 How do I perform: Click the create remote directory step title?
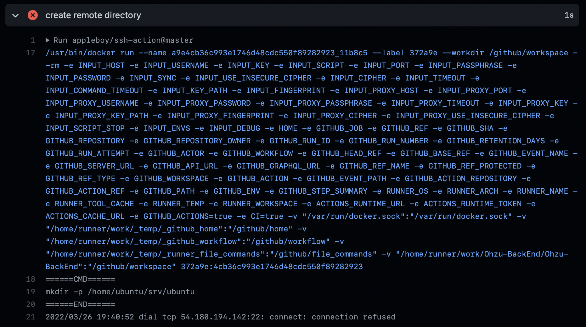(x=93, y=15)
